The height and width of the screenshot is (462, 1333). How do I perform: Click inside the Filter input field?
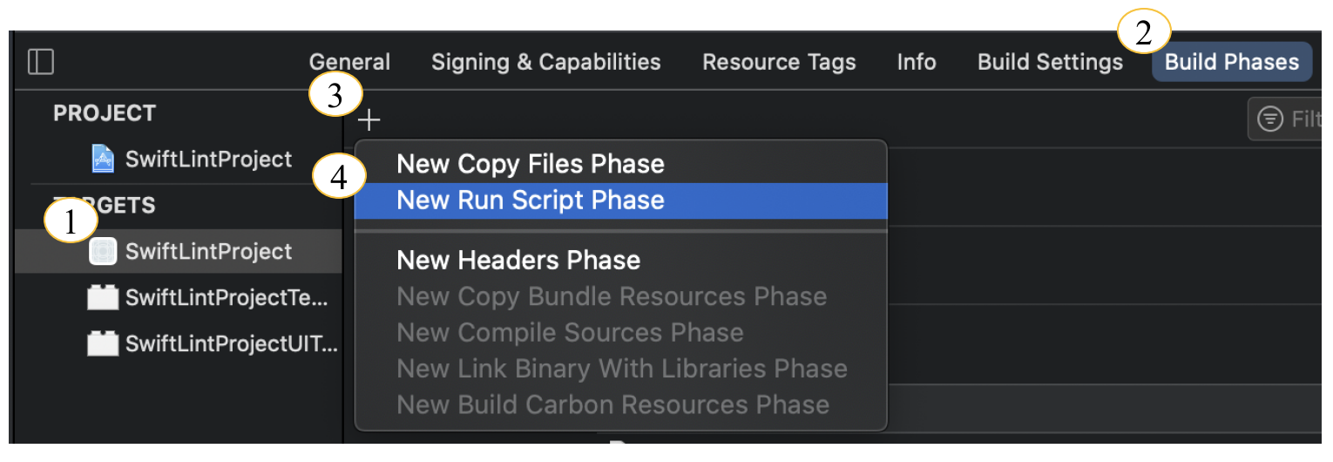[1307, 119]
